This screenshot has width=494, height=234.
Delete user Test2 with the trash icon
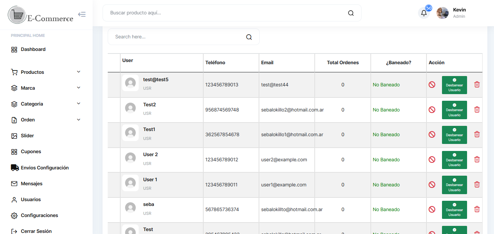pos(477,110)
